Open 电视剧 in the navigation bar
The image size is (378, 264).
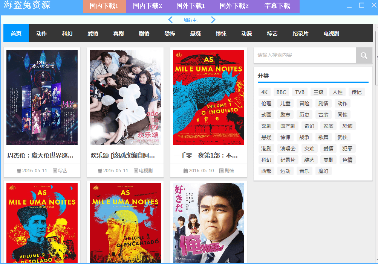[x=331, y=33]
